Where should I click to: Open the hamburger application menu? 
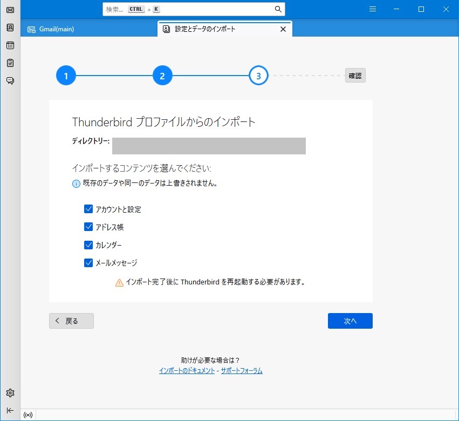(373, 9)
